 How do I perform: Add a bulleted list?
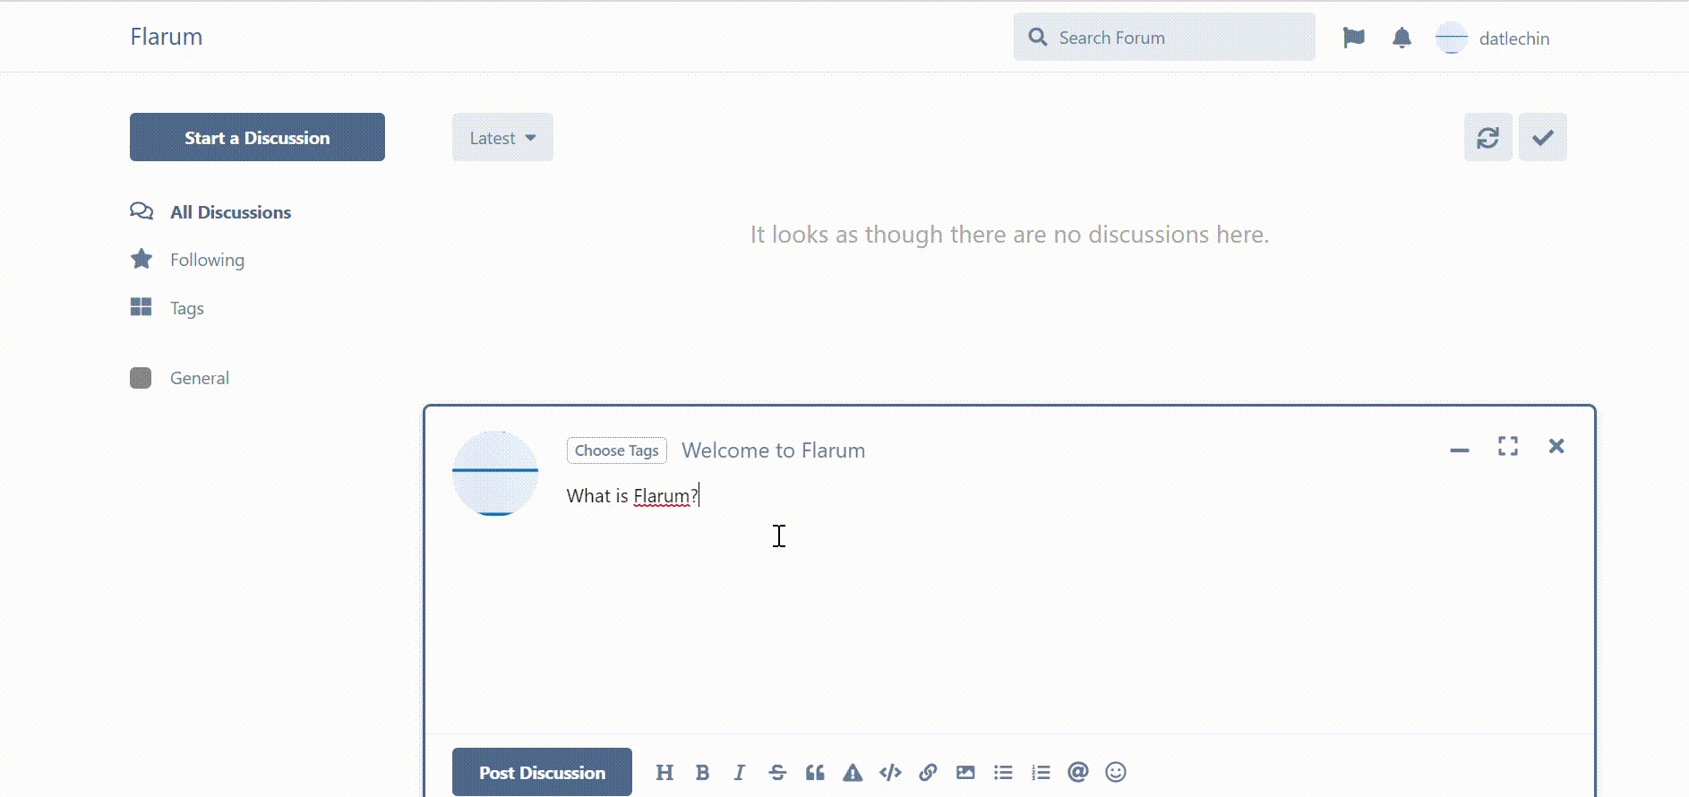point(1002,772)
